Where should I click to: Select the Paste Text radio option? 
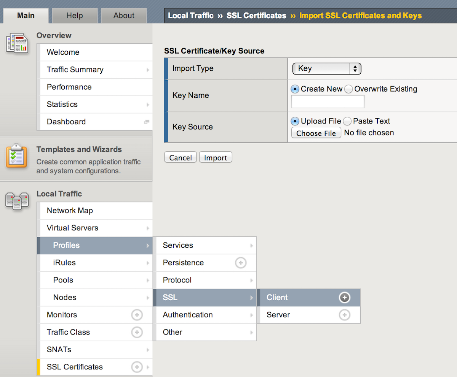[347, 121]
